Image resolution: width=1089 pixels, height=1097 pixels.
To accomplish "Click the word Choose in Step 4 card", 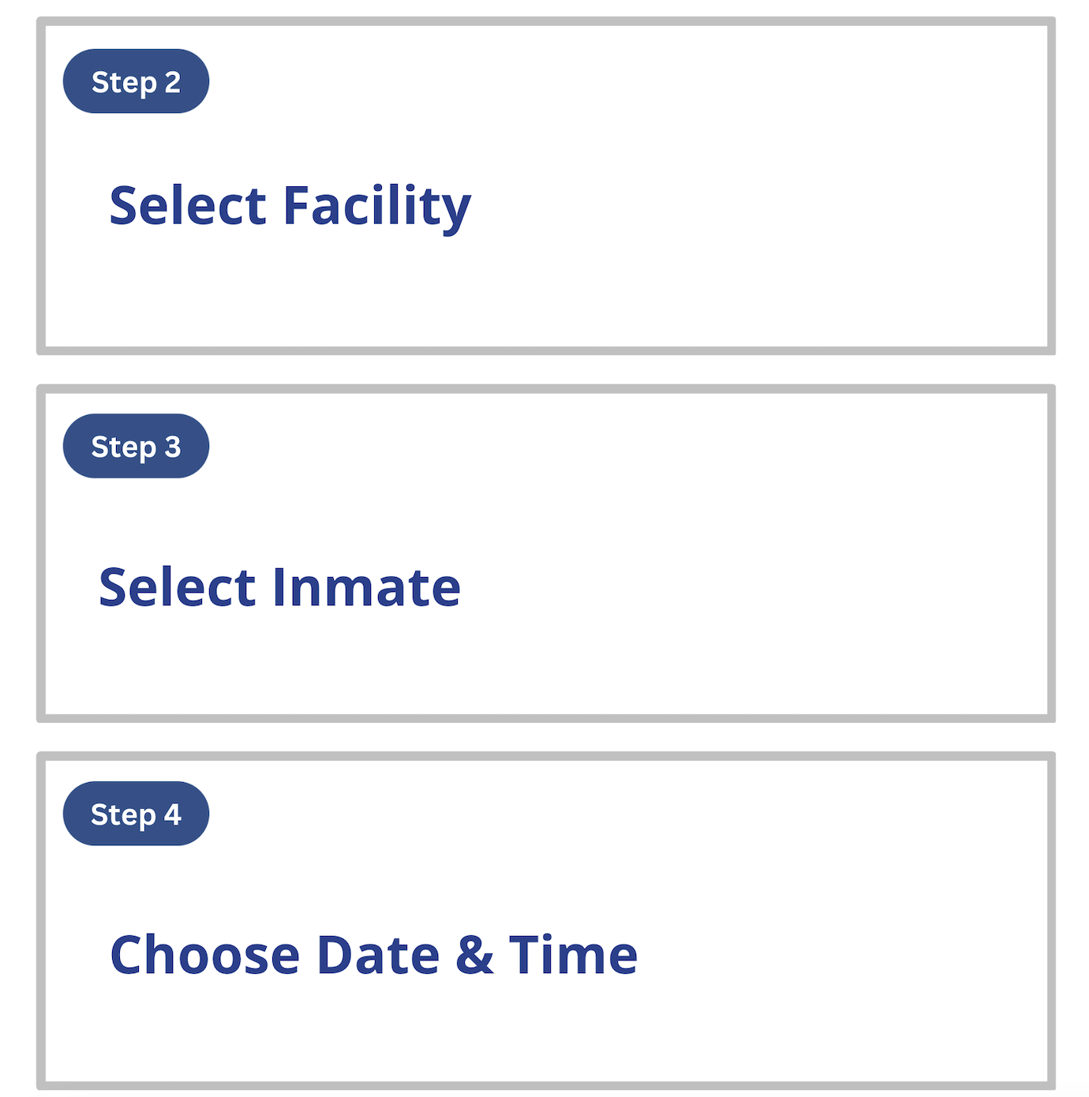I will [x=205, y=955].
